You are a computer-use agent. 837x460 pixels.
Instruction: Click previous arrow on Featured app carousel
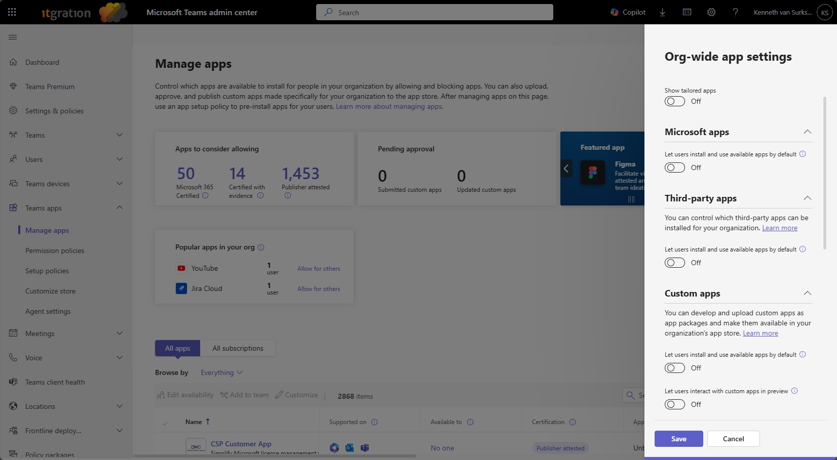pyautogui.click(x=566, y=169)
